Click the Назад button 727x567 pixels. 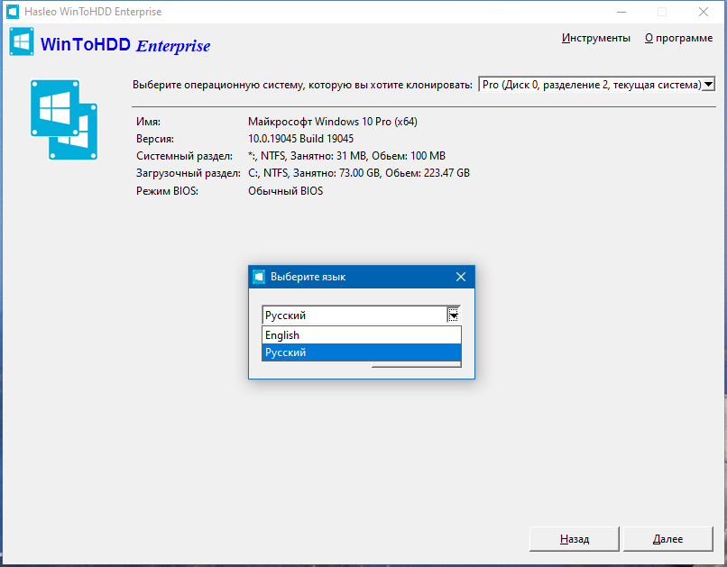tap(574, 538)
